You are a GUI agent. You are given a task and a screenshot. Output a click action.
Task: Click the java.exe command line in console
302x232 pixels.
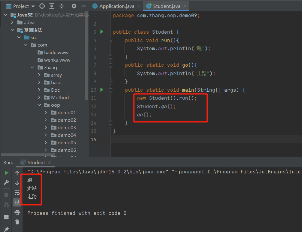(164, 172)
